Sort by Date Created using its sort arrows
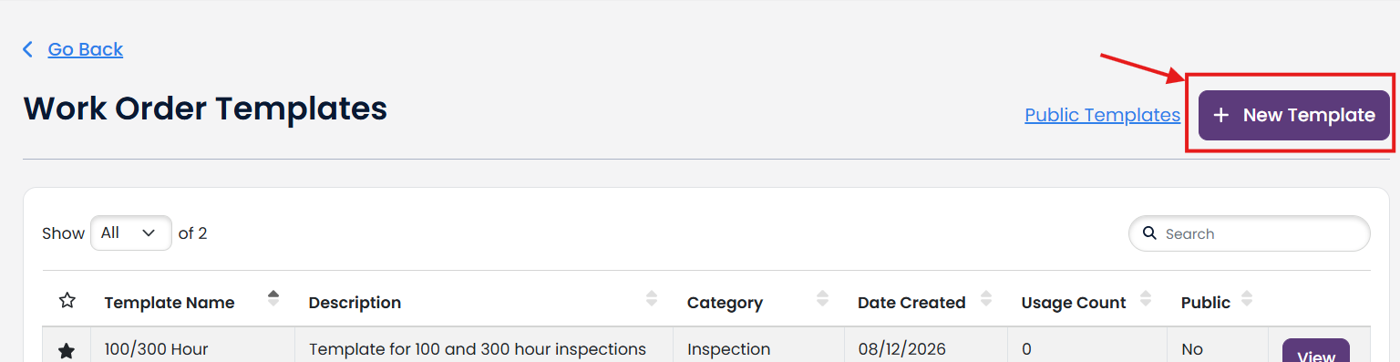Image resolution: width=1400 pixels, height=362 pixels. [x=986, y=299]
